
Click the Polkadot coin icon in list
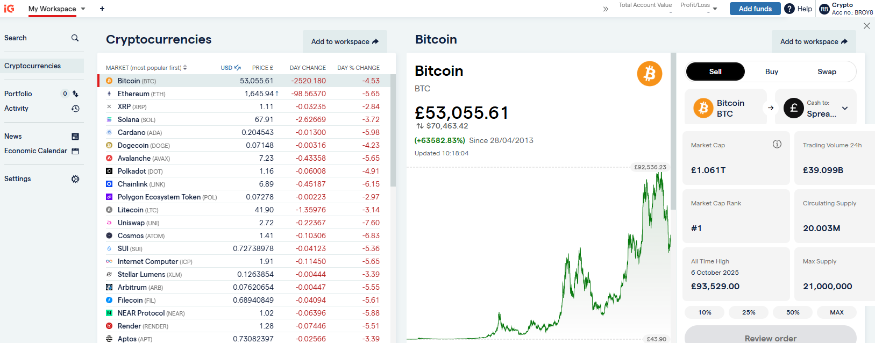pyautogui.click(x=109, y=171)
